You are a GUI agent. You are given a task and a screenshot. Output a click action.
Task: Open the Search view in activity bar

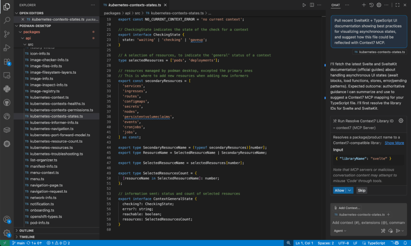pos(7,20)
